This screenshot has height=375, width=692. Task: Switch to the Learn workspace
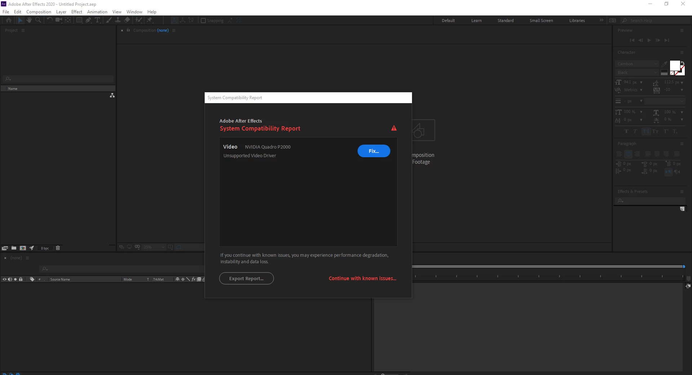coord(476,21)
